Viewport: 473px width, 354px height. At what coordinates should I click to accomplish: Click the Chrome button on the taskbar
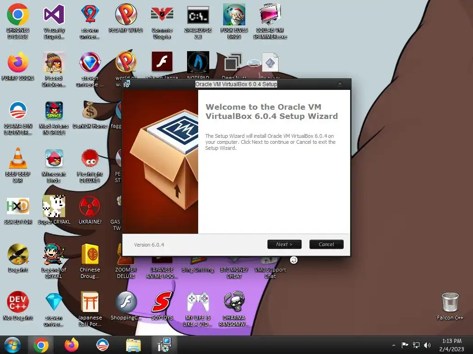pos(41,345)
